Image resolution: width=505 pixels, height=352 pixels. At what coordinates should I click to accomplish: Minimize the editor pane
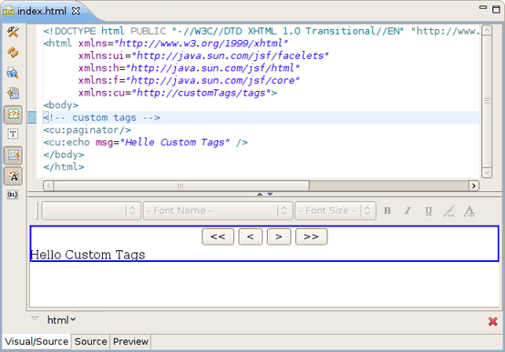483,7
